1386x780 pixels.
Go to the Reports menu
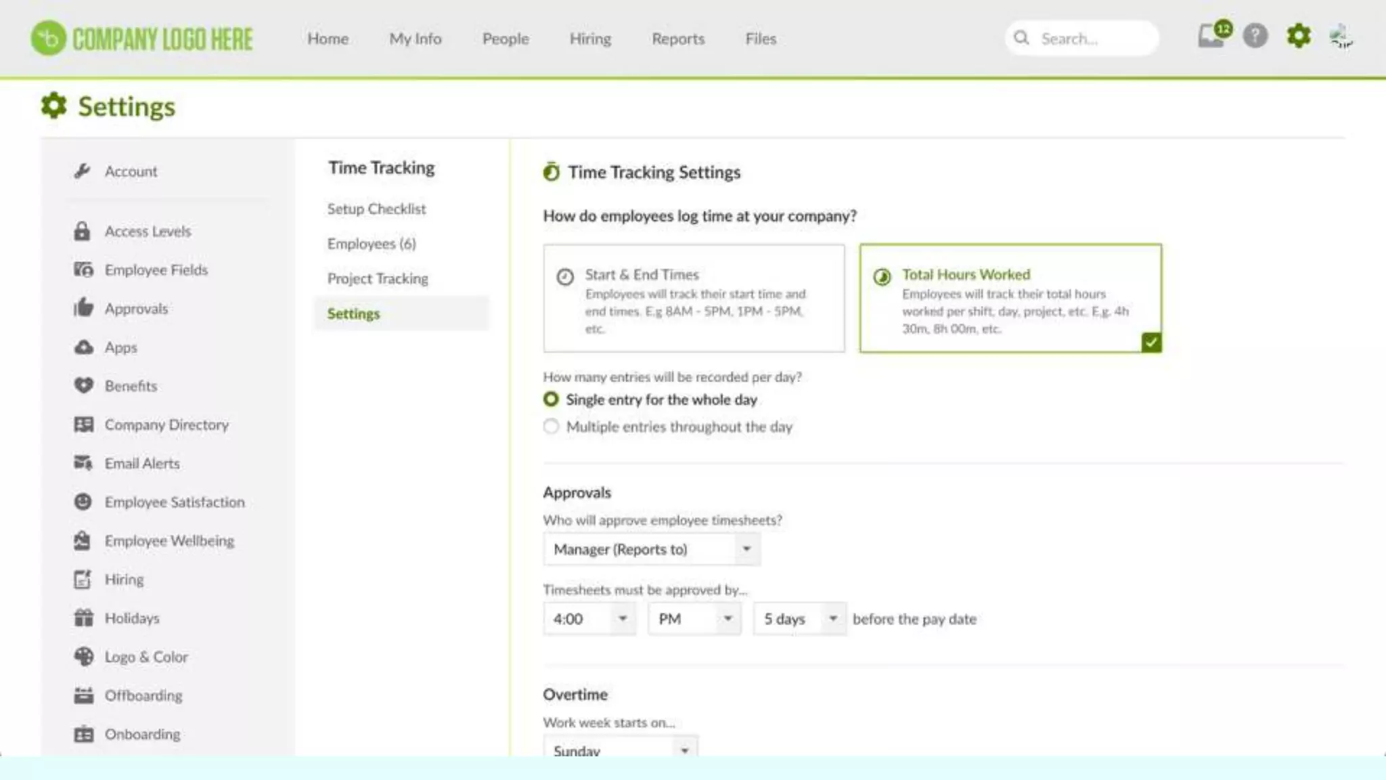677,39
